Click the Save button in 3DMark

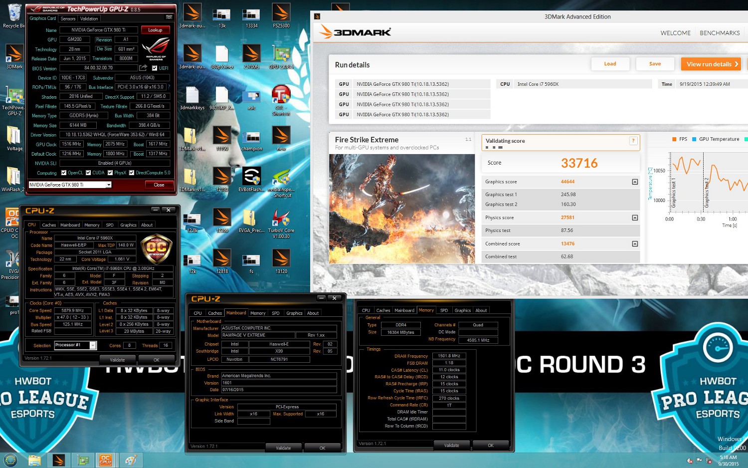[x=655, y=64]
